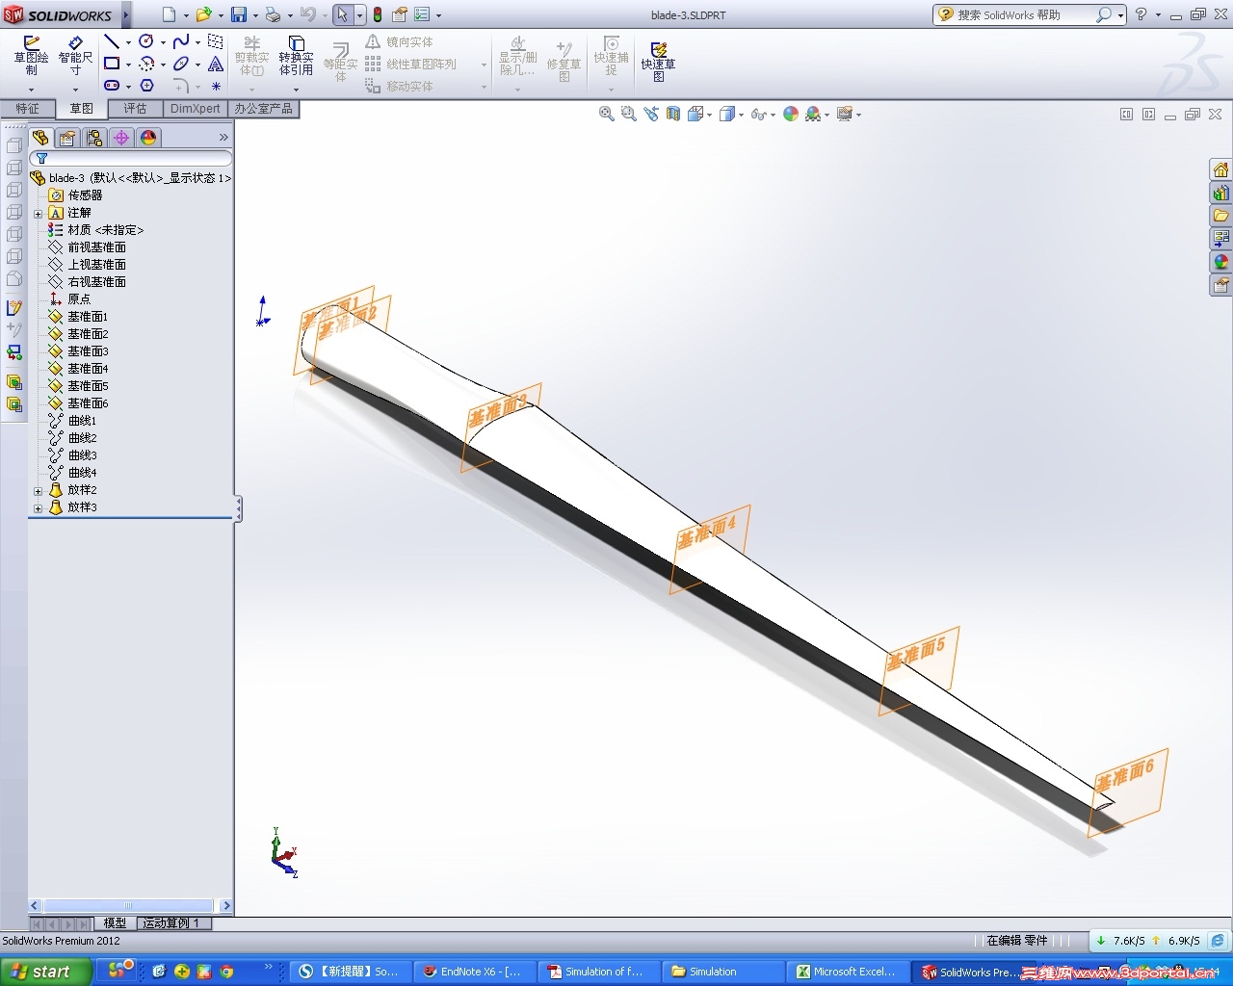This screenshot has height=986, width=1233.
Task: Click Zoom to Fit in view toolbar
Action: [x=607, y=114]
